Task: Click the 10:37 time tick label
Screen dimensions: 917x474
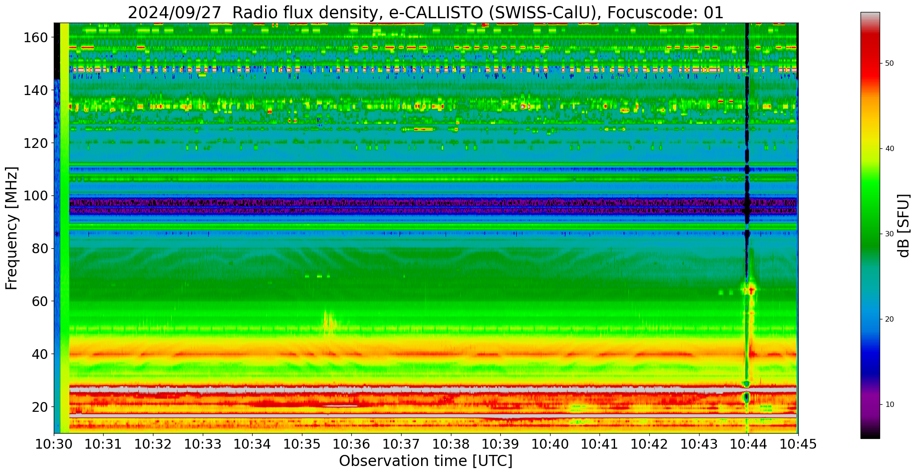Action: tap(401, 444)
